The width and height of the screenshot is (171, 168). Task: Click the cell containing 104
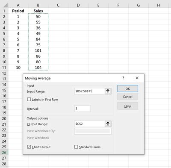point(38,68)
